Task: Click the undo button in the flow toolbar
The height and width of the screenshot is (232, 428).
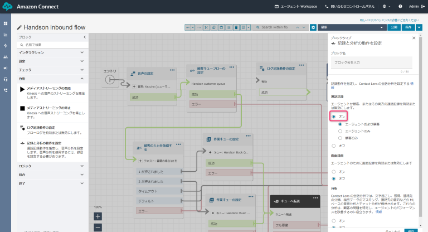Action: (188, 27)
